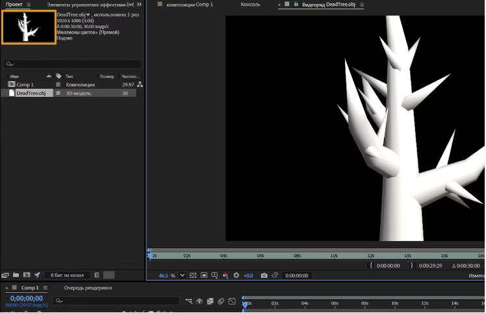This screenshot has width=486, height=313.
Task: Open the magnification ratio dropdown arrow
Action: 182,275
